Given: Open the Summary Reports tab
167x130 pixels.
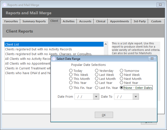Looking at the screenshot, I should [x=34, y=21].
